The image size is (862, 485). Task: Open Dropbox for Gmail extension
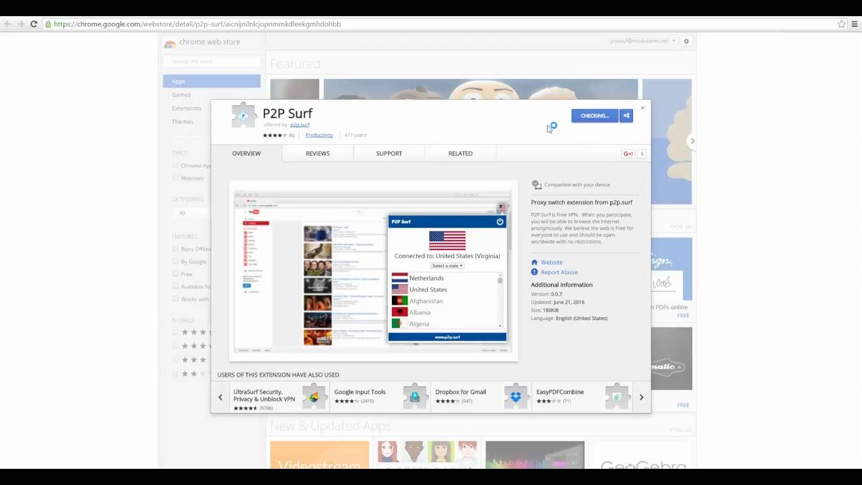461,392
